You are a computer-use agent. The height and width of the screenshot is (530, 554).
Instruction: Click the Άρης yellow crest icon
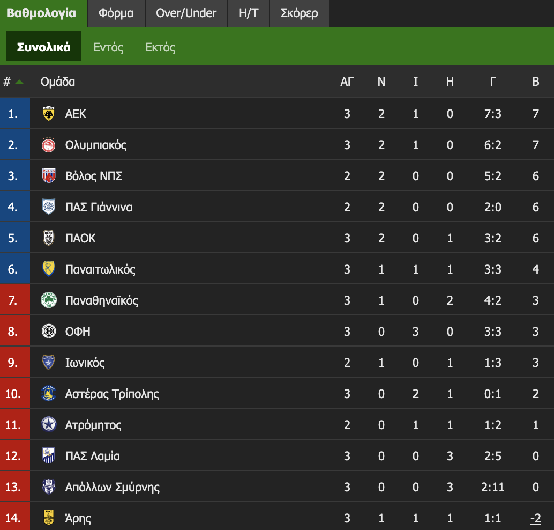[x=49, y=518]
